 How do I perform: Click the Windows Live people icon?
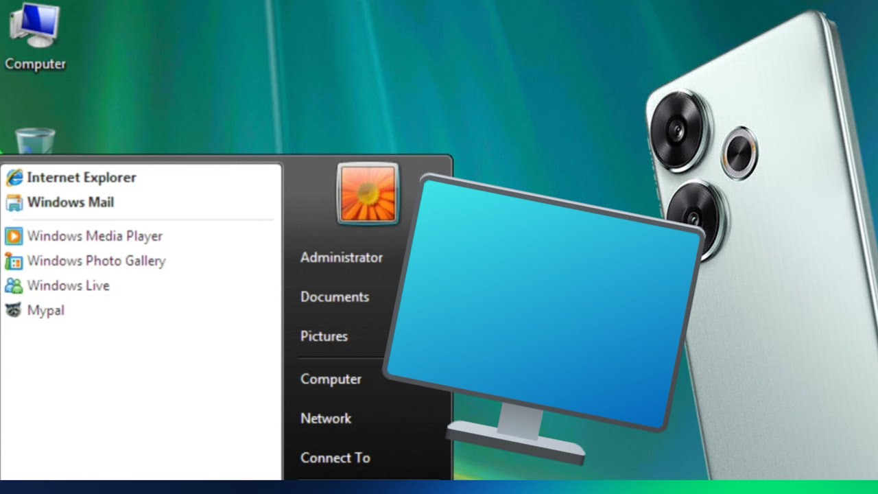click(14, 286)
